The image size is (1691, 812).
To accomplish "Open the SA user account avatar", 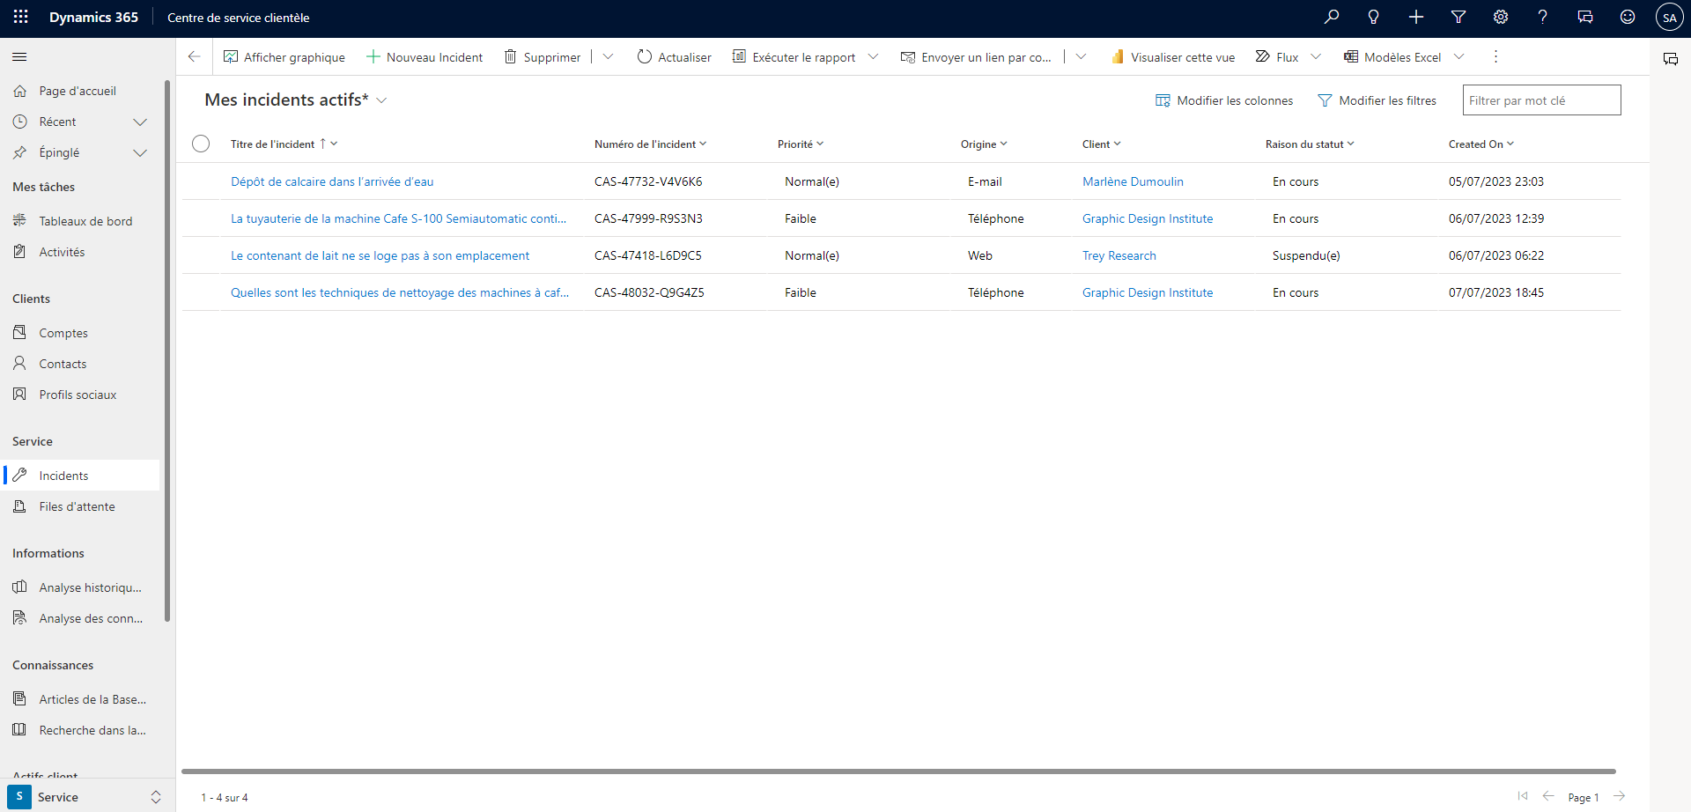I will 1670,18.
